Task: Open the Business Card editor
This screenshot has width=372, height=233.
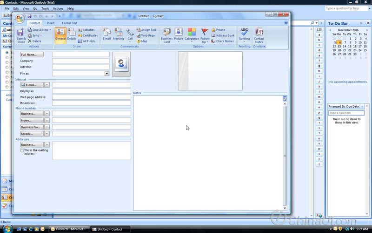Action: [166, 33]
